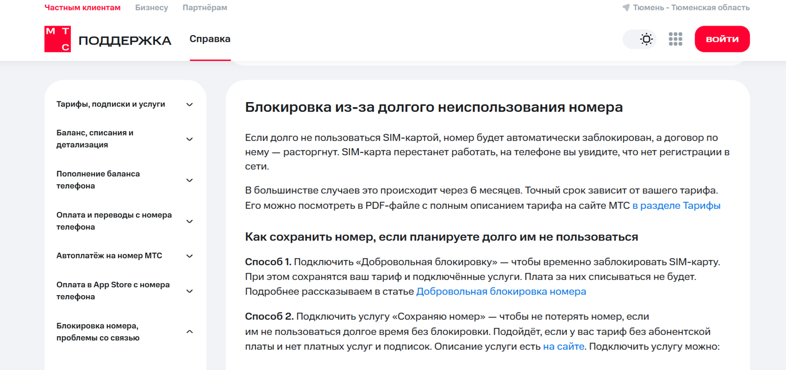786x370 pixels.
Task: Open the Справка tab
Action: [210, 39]
